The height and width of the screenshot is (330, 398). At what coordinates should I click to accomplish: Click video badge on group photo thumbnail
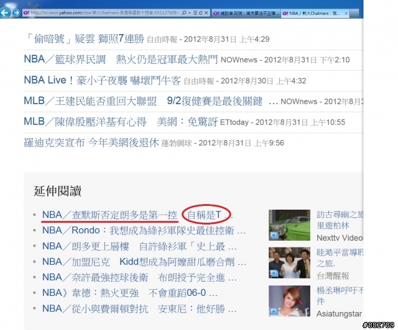(274, 274)
